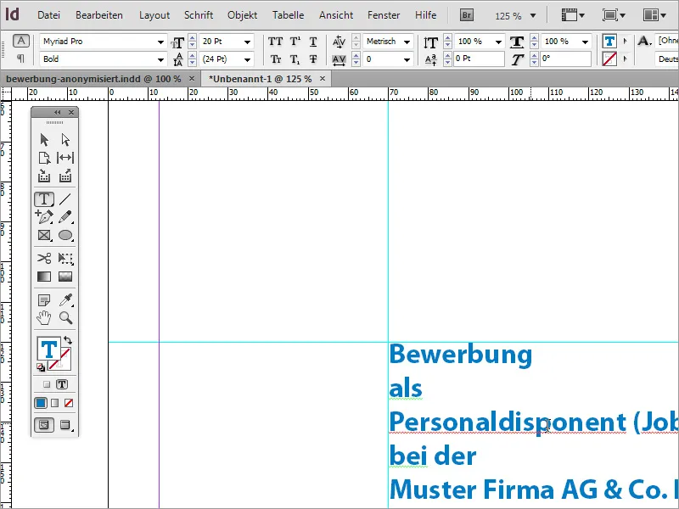The height and width of the screenshot is (509, 679).
Task: Open the Bearbeiten menu
Action: click(99, 15)
